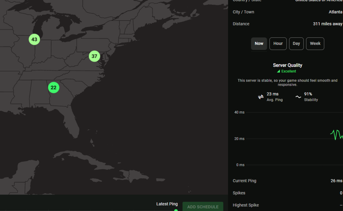Click the green Excellent signal icon

[x=279, y=72]
